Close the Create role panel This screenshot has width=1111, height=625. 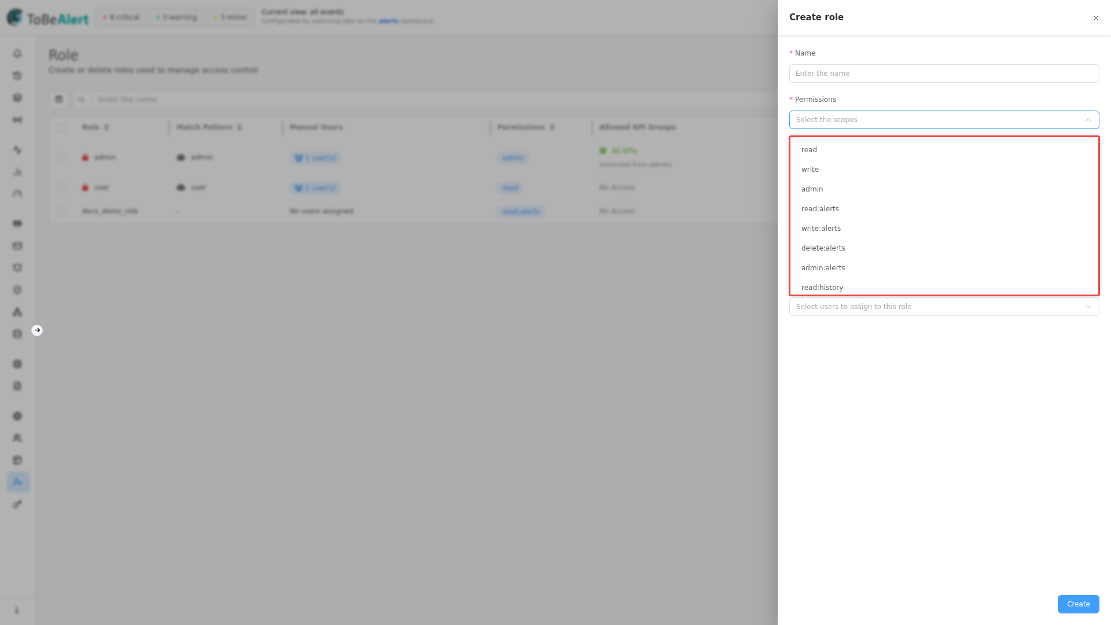pos(1095,18)
